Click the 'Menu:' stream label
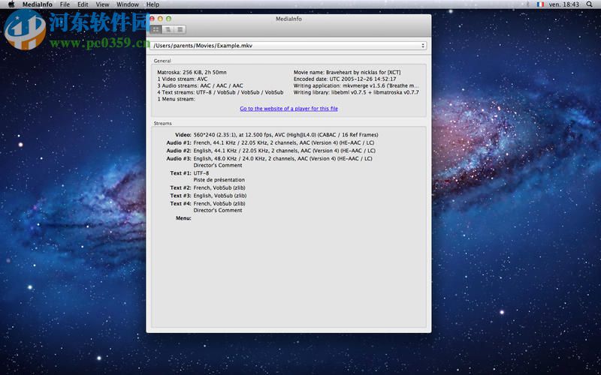The width and height of the screenshot is (601, 375). (183, 218)
